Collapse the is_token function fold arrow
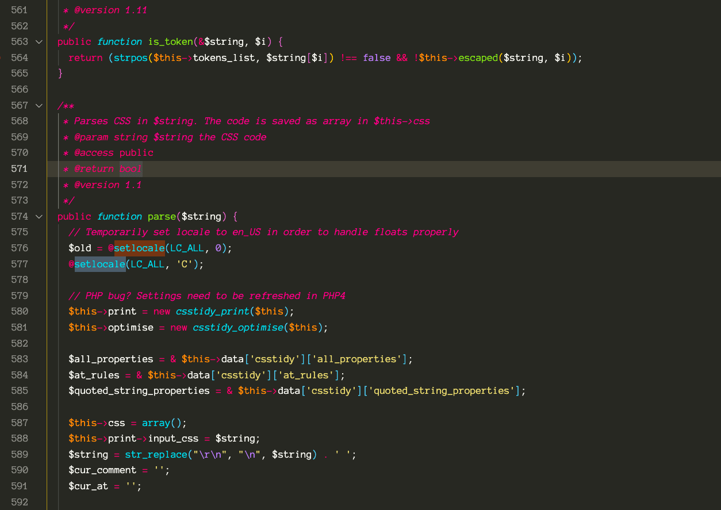The height and width of the screenshot is (510, 721). (38, 41)
